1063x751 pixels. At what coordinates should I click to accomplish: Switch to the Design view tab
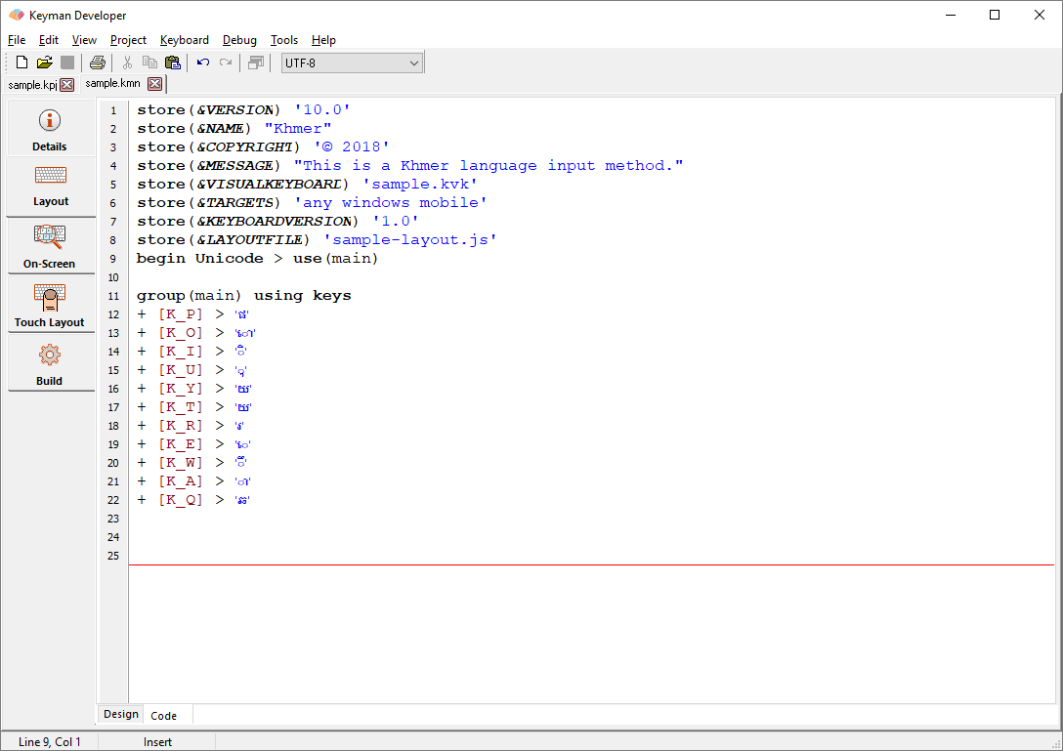[x=121, y=715]
